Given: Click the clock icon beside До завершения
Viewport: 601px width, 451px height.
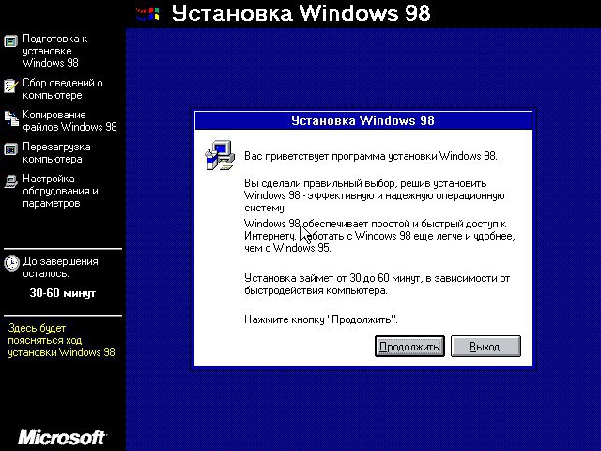Looking at the screenshot, I should pyautogui.click(x=11, y=263).
